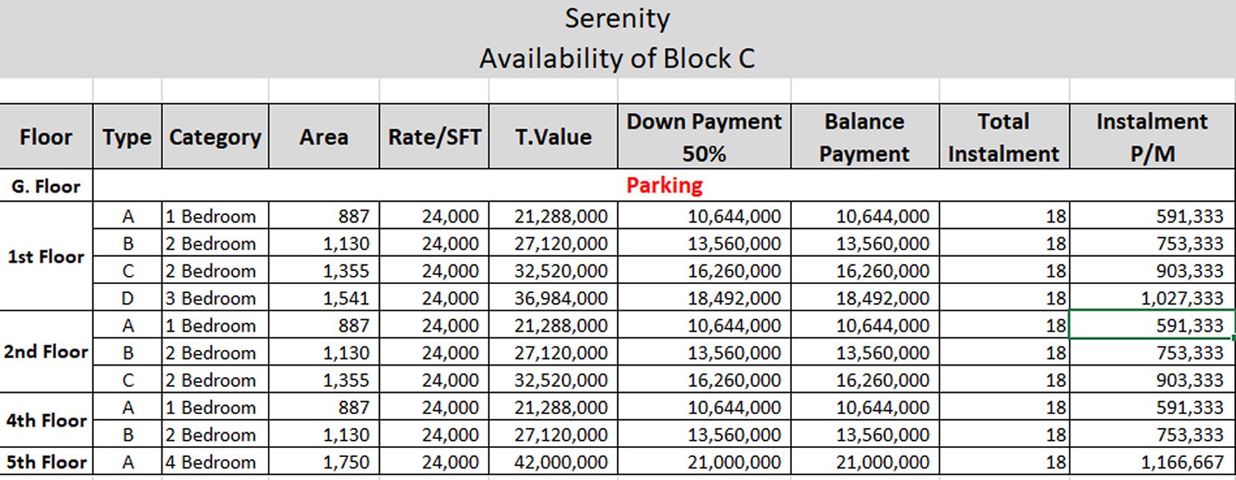Select the 1,166,667 instalment cell
This screenshot has height=480, width=1236.
tap(1152, 462)
